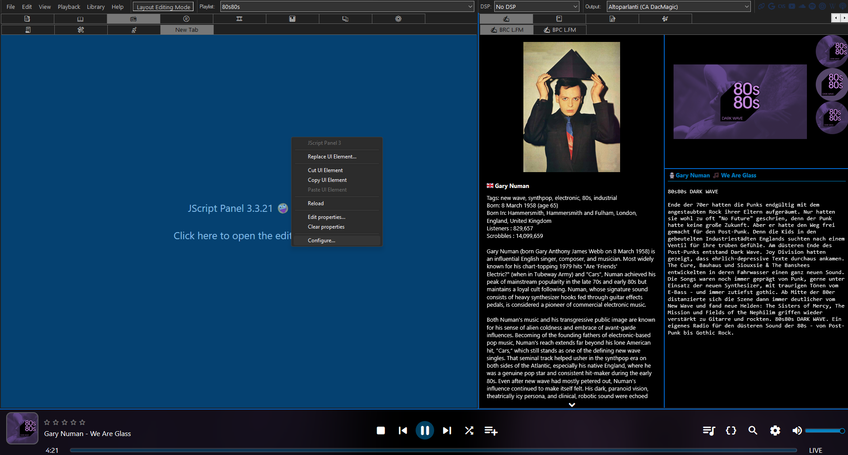The image size is (848, 455).
Task: Switch to the BPC L.FM tab
Action: click(560, 30)
